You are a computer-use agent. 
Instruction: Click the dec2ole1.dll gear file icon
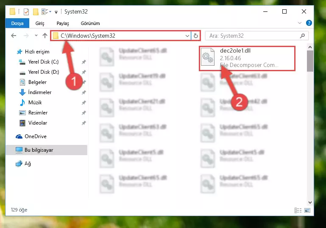click(208, 57)
